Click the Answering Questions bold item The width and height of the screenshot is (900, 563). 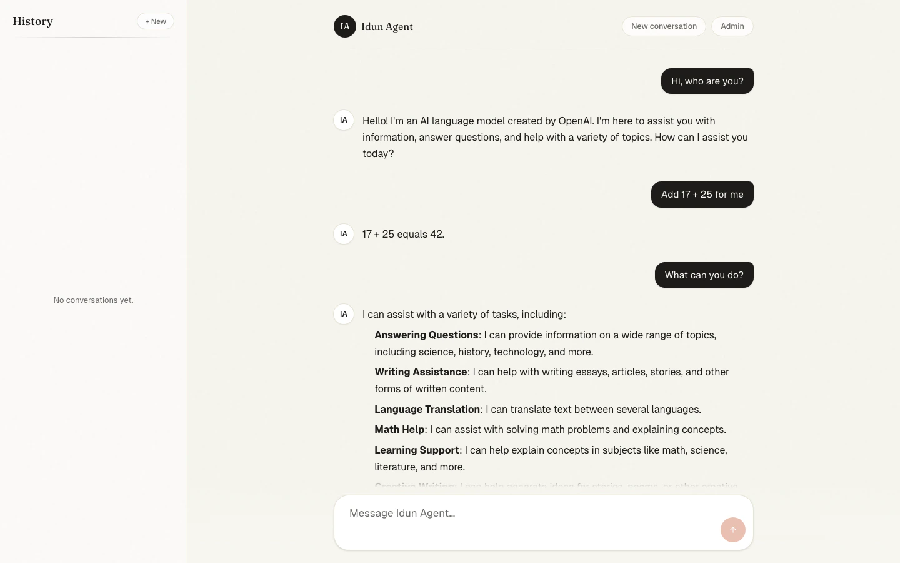click(x=427, y=335)
